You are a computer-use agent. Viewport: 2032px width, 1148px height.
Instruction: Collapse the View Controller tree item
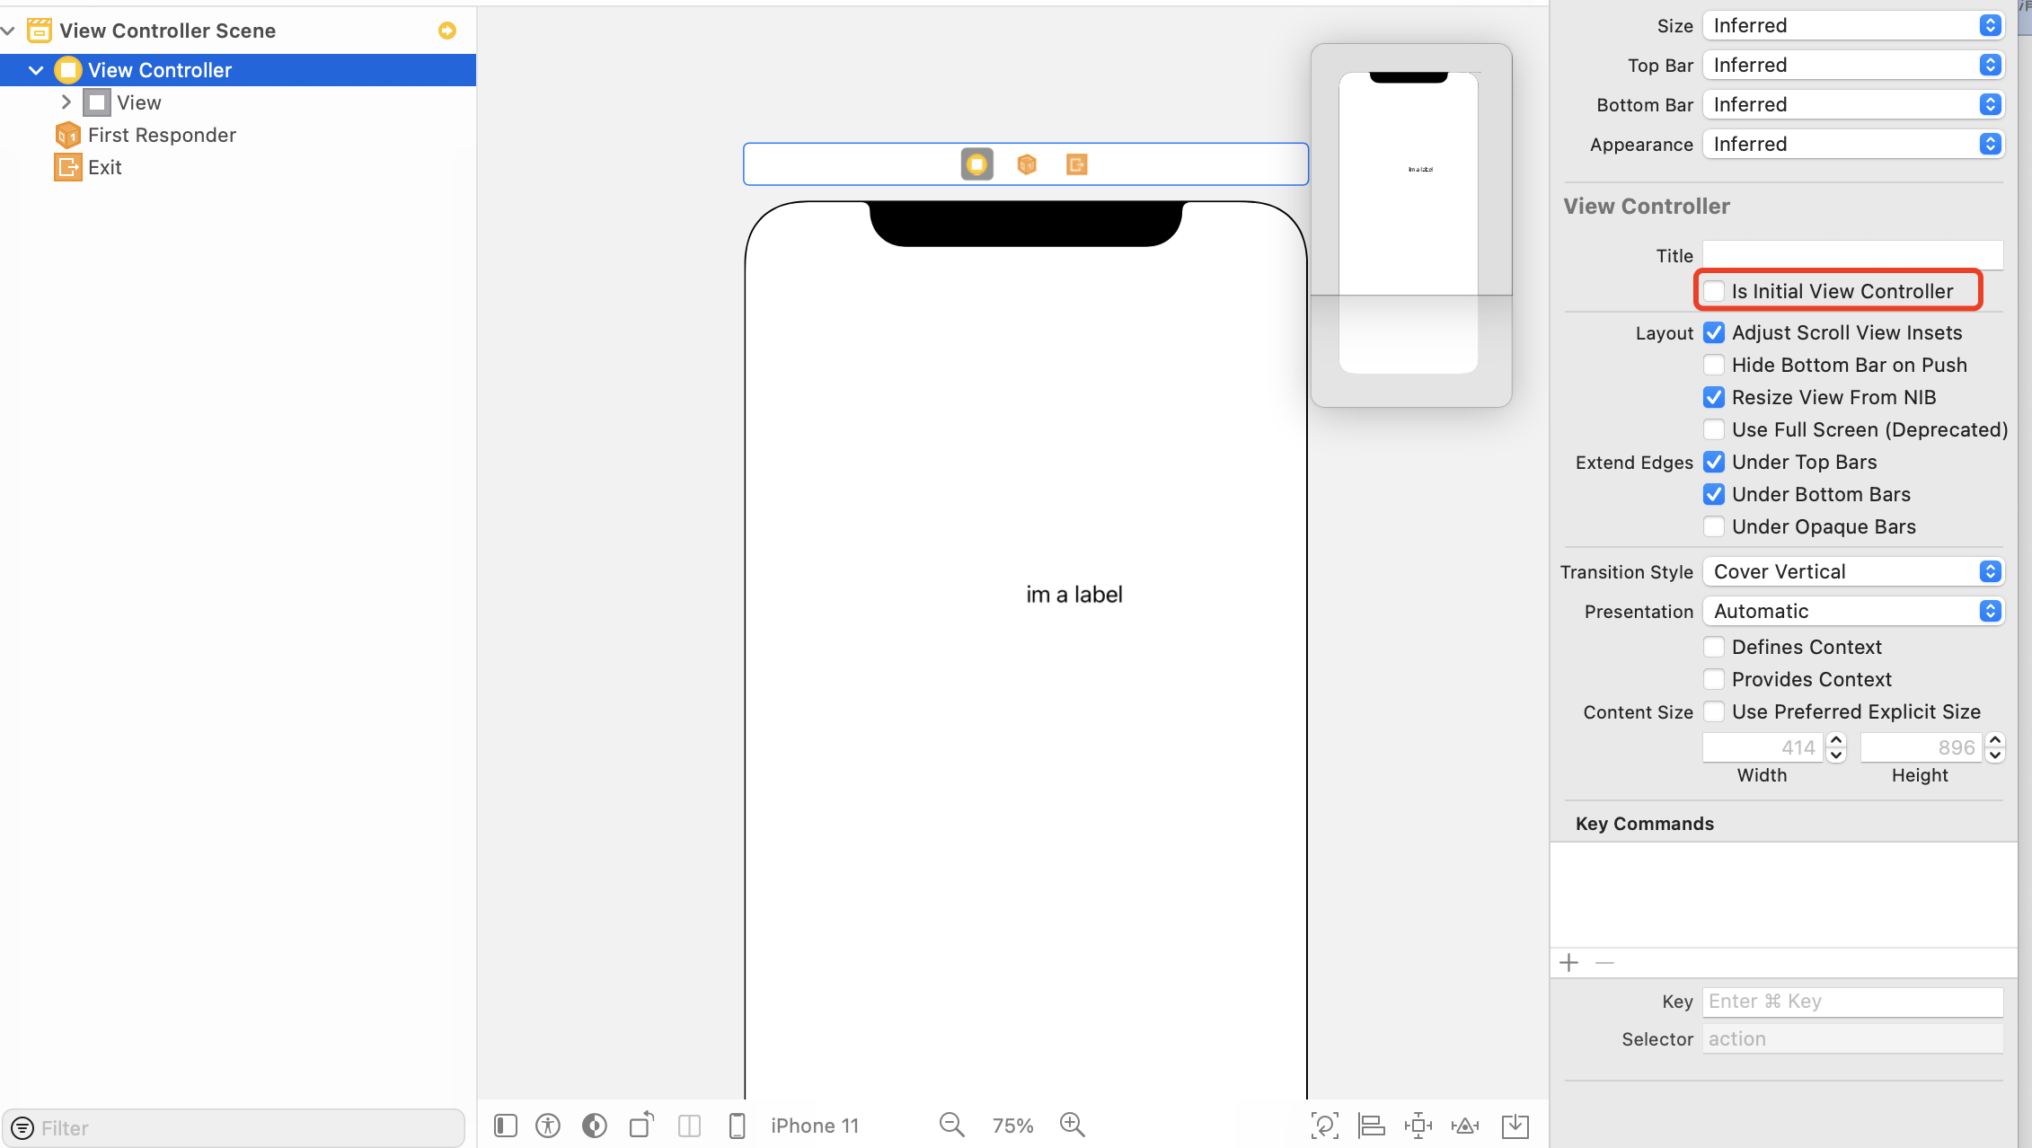pyautogui.click(x=35, y=70)
